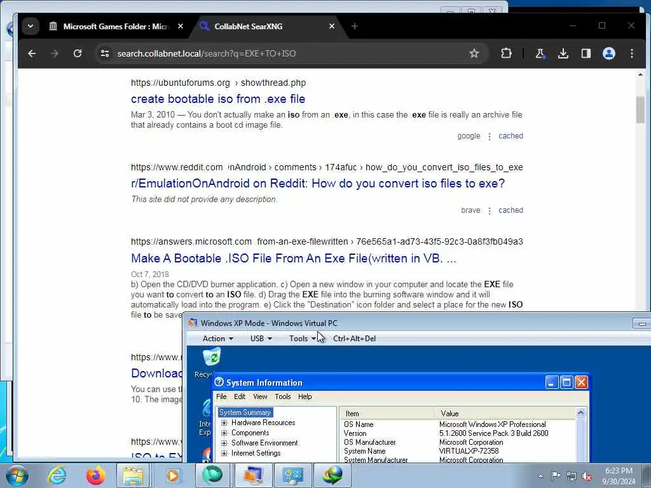Viewport: 651px width, 488px height.
Task: Expand Hardware Resources tree node
Action: 224,423
